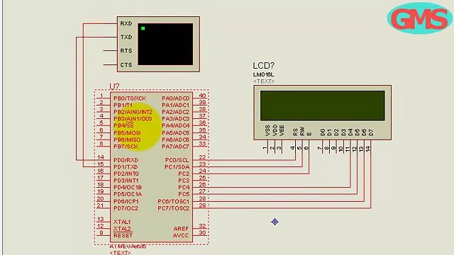
Task: Select the PC4 pin label
Action: [x=184, y=187]
